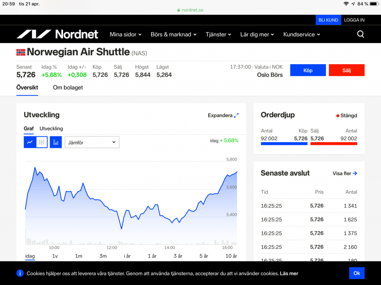This screenshot has height=285, width=381.
Task: Open the Kundservice menu
Action: point(301,34)
